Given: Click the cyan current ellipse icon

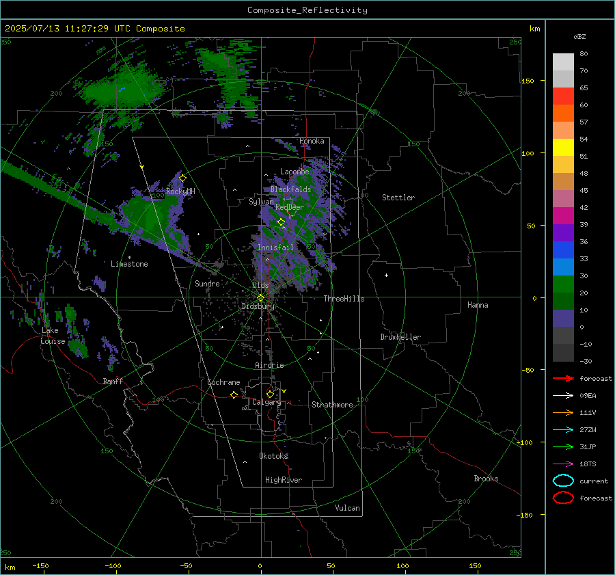Looking at the screenshot, I should pos(563,481).
